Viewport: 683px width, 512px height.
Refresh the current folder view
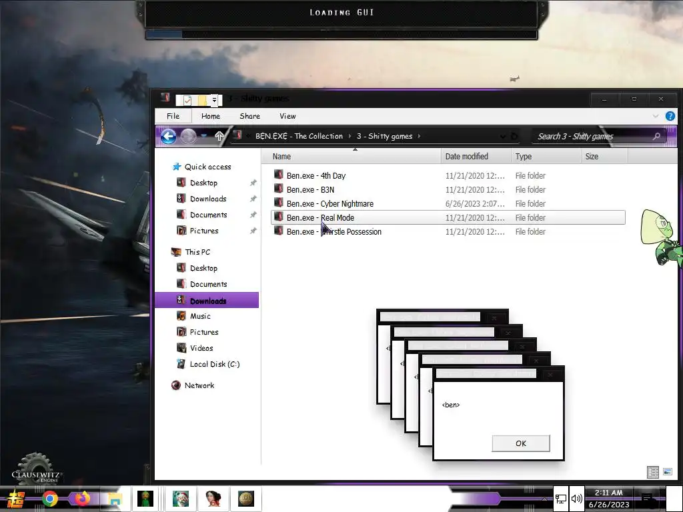[514, 136]
